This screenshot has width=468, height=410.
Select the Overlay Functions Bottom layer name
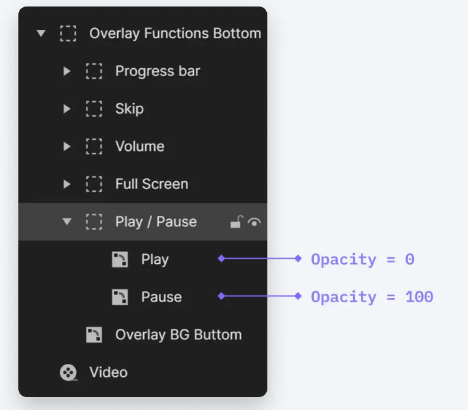(x=175, y=33)
